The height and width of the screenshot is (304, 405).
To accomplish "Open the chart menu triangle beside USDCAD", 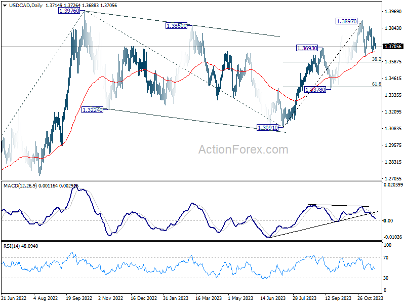I will tap(5, 6).
